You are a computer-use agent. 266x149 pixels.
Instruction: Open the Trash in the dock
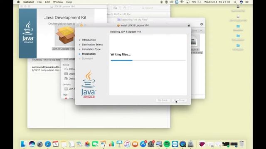click(x=242, y=144)
